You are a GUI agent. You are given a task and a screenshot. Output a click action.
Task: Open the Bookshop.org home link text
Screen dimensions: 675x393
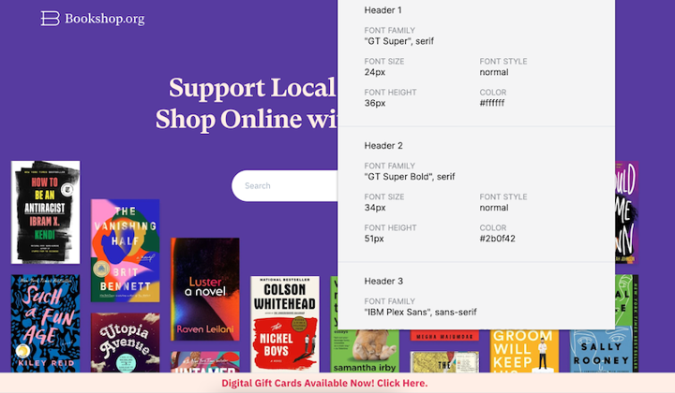(x=105, y=19)
